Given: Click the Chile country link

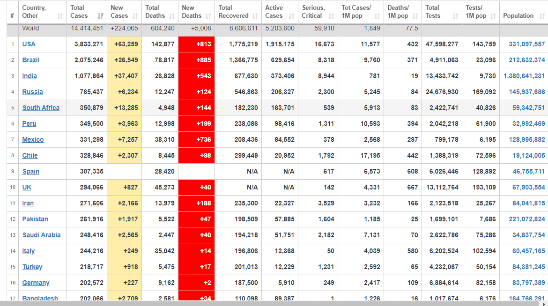Looking at the screenshot, I should pos(30,155).
